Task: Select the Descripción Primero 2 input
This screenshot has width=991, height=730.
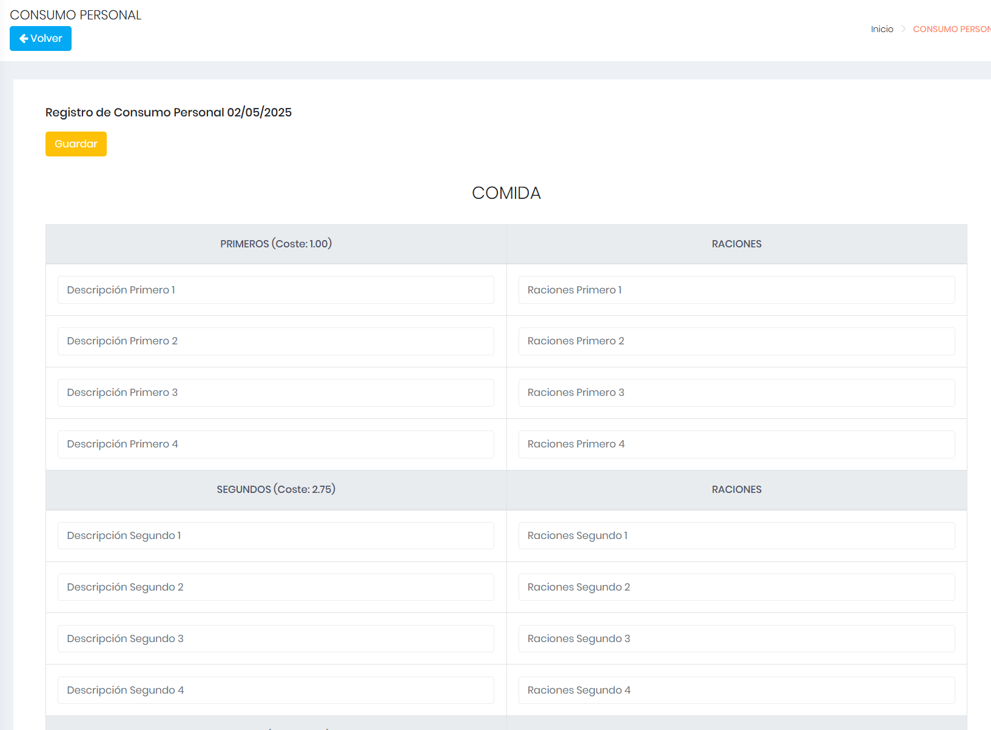Action: (276, 341)
